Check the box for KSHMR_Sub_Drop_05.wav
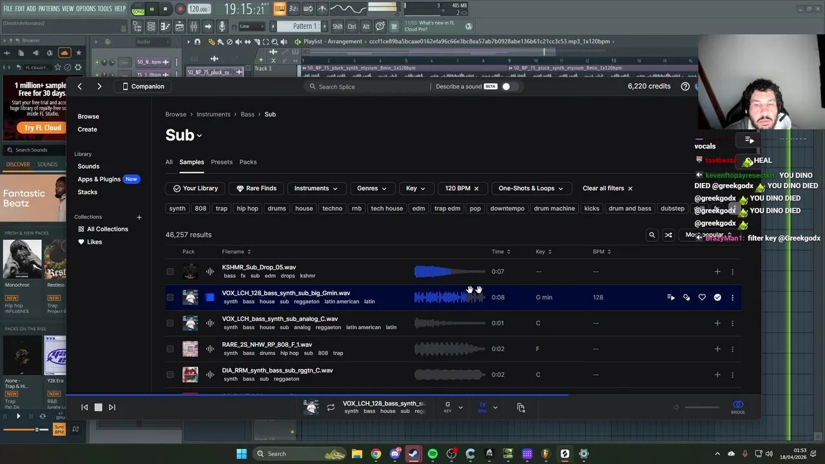 click(170, 271)
